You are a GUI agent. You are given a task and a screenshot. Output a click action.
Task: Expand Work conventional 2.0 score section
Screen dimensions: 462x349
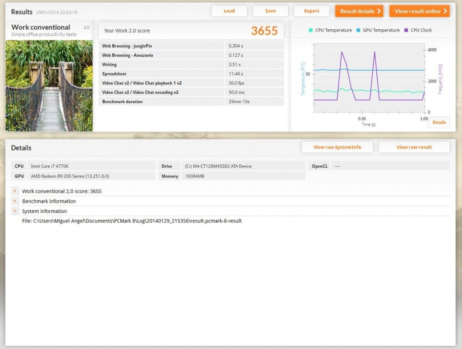tap(15, 191)
